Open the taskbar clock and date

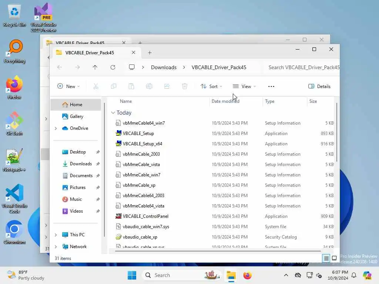338,275
